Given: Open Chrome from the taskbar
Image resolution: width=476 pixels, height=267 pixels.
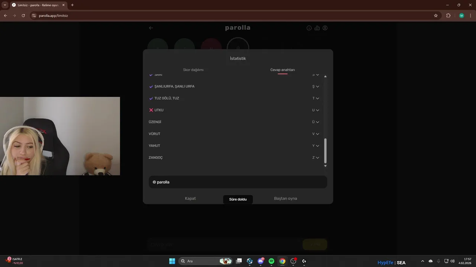Looking at the screenshot, I should (x=282, y=261).
